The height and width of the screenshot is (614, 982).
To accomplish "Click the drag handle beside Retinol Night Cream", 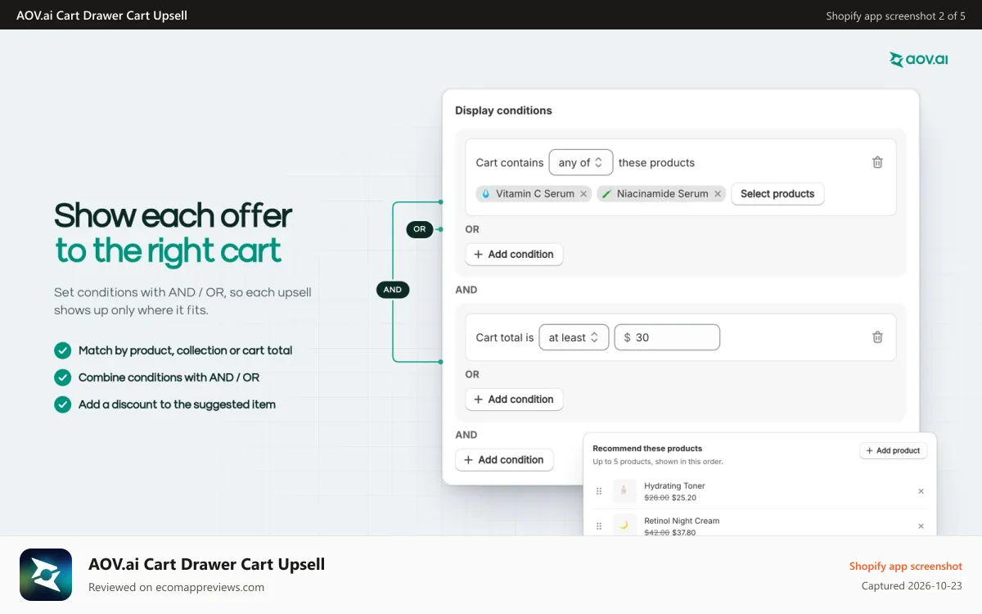I will coord(599,526).
